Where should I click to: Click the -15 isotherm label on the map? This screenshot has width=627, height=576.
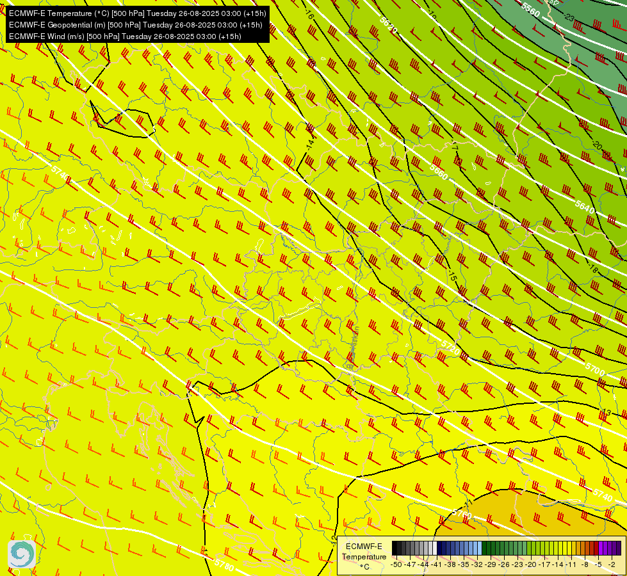point(452,275)
